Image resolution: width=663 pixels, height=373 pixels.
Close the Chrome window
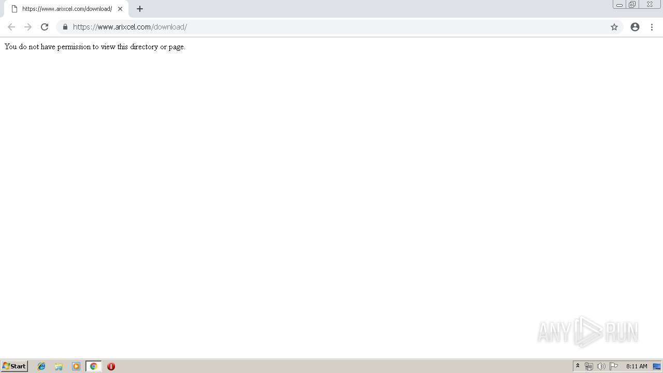pos(650,5)
